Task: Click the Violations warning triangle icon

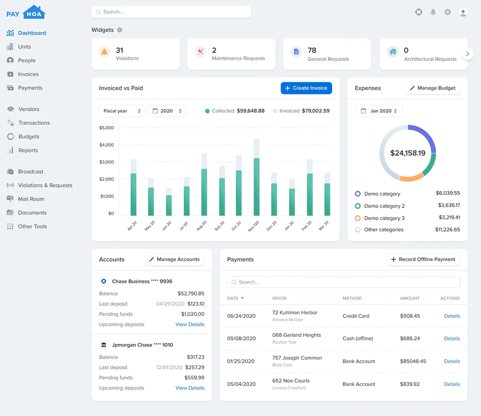Action: (105, 51)
